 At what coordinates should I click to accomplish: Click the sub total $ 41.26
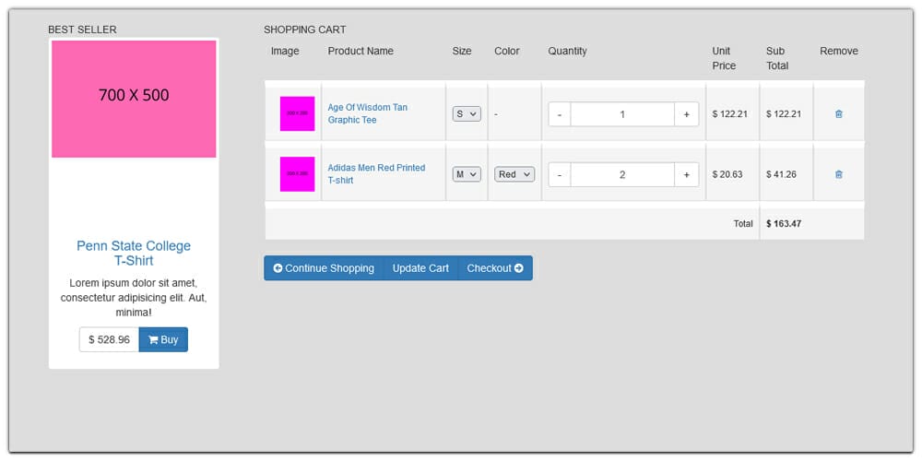click(x=781, y=174)
